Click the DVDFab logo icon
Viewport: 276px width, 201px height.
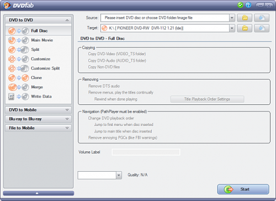pyautogui.click(x=7, y=6)
